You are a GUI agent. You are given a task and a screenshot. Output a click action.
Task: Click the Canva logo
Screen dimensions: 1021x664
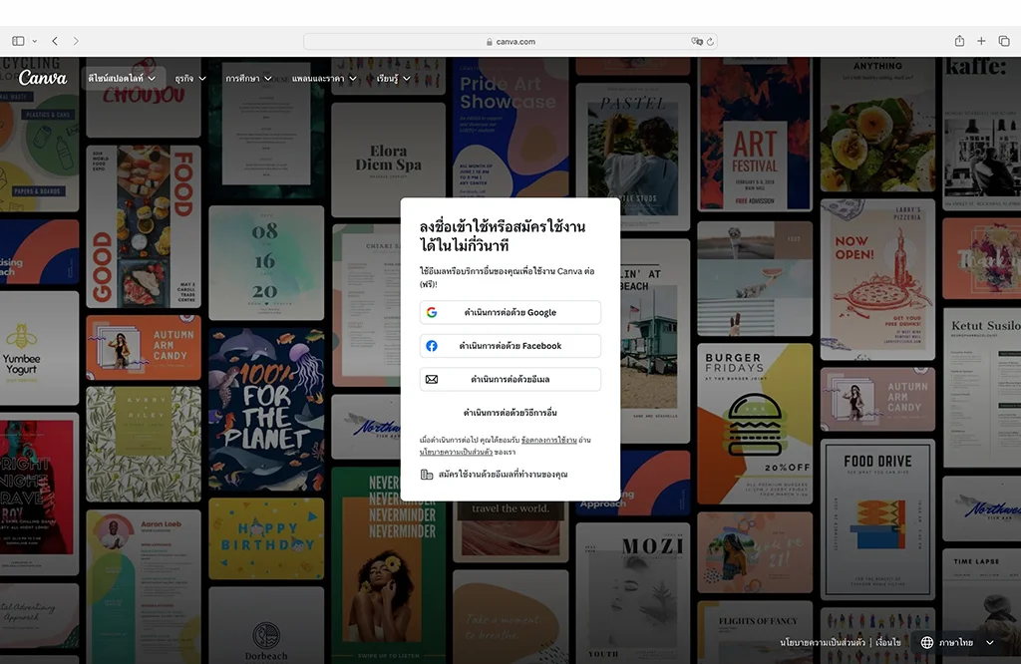pos(42,78)
